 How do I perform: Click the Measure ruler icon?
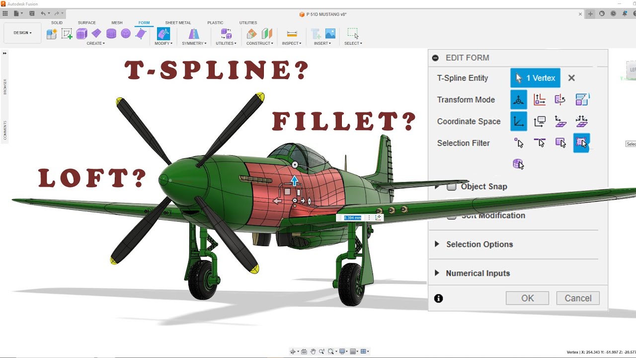point(292,33)
